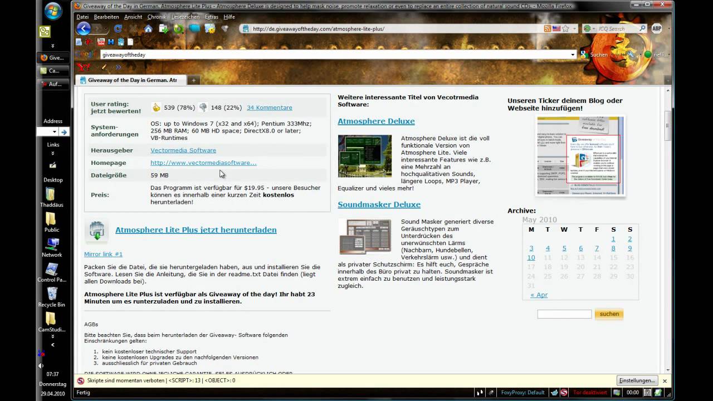The image size is (713, 401).
Task: Click the Windows Start orb
Action: (x=53, y=11)
